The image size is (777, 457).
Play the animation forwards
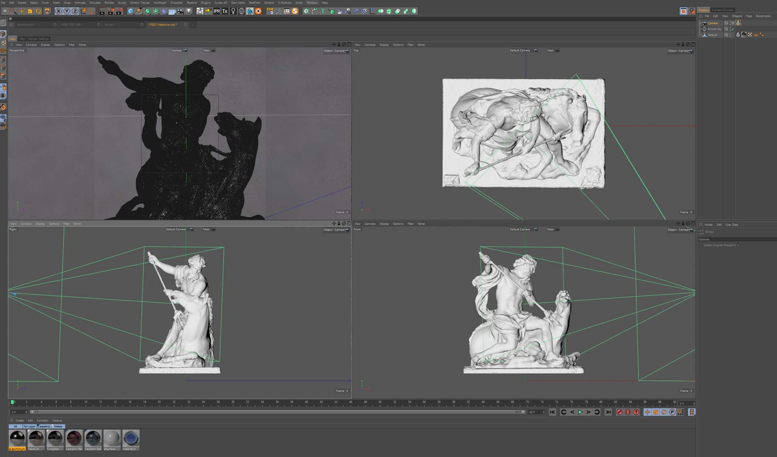(580, 412)
